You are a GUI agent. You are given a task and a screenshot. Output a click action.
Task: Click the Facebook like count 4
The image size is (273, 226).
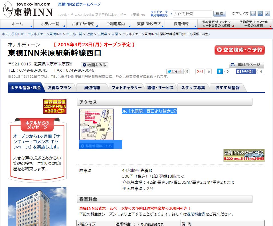pos(261,71)
